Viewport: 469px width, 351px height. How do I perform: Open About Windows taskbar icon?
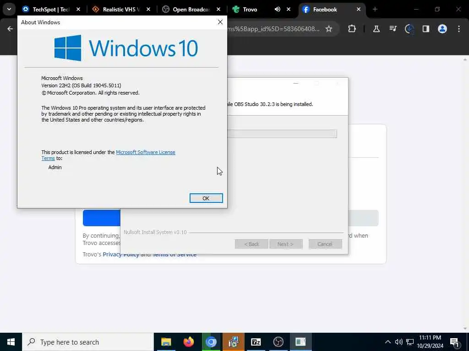point(300,342)
